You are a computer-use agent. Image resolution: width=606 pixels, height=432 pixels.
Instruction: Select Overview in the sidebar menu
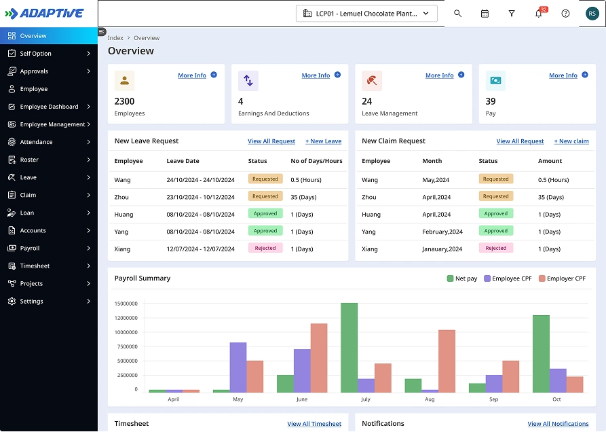pyautogui.click(x=33, y=36)
